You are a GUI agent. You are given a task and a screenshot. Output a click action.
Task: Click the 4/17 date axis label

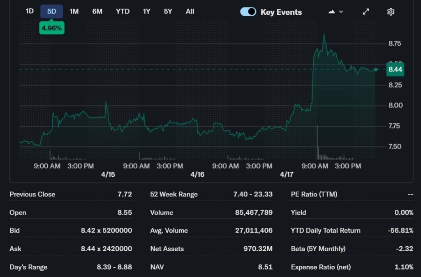click(287, 174)
